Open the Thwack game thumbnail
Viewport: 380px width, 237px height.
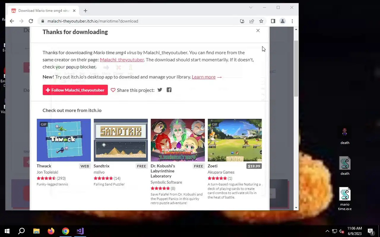64,140
